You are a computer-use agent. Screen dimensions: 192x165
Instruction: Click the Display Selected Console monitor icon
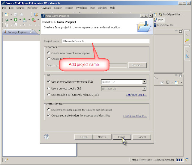click(168, 82)
